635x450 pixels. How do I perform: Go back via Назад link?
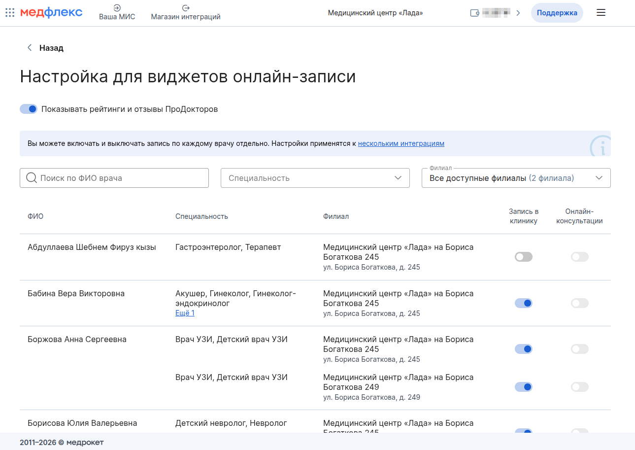(x=51, y=48)
